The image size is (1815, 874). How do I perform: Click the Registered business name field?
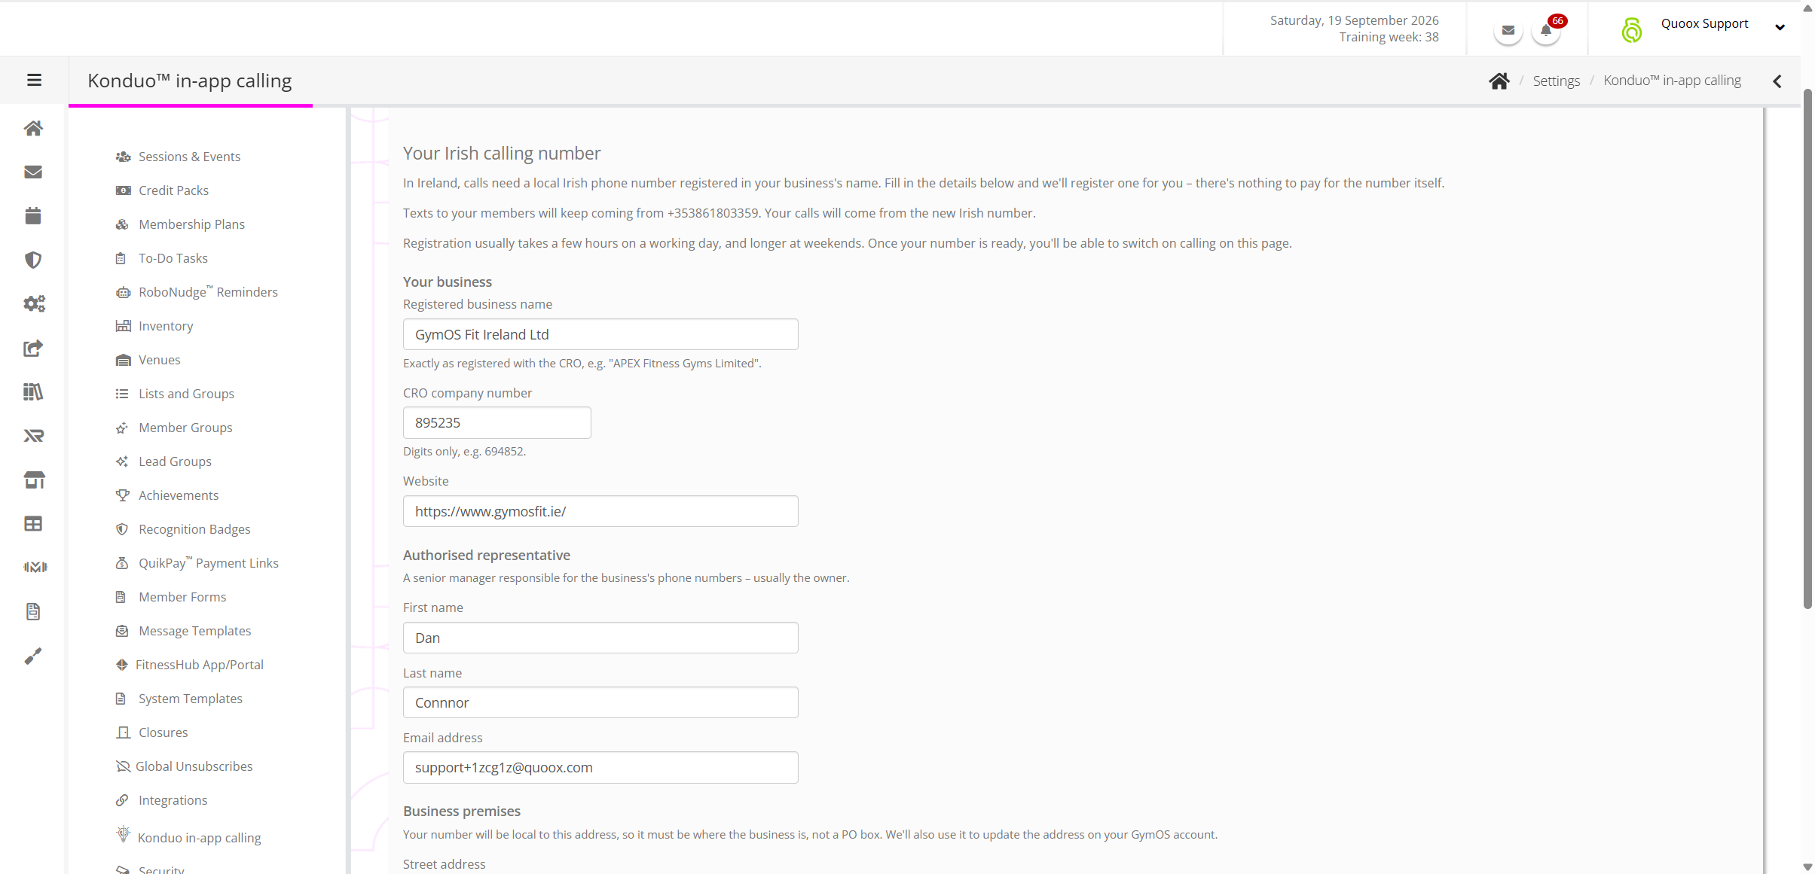(x=600, y=334)
